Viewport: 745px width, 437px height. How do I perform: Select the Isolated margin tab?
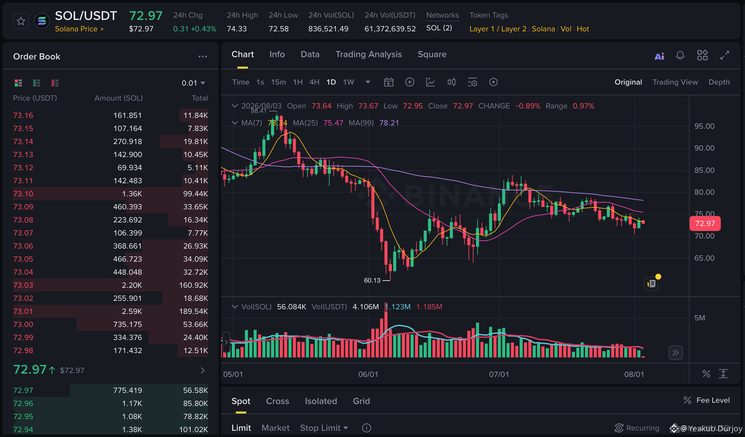tap(321, 401)
